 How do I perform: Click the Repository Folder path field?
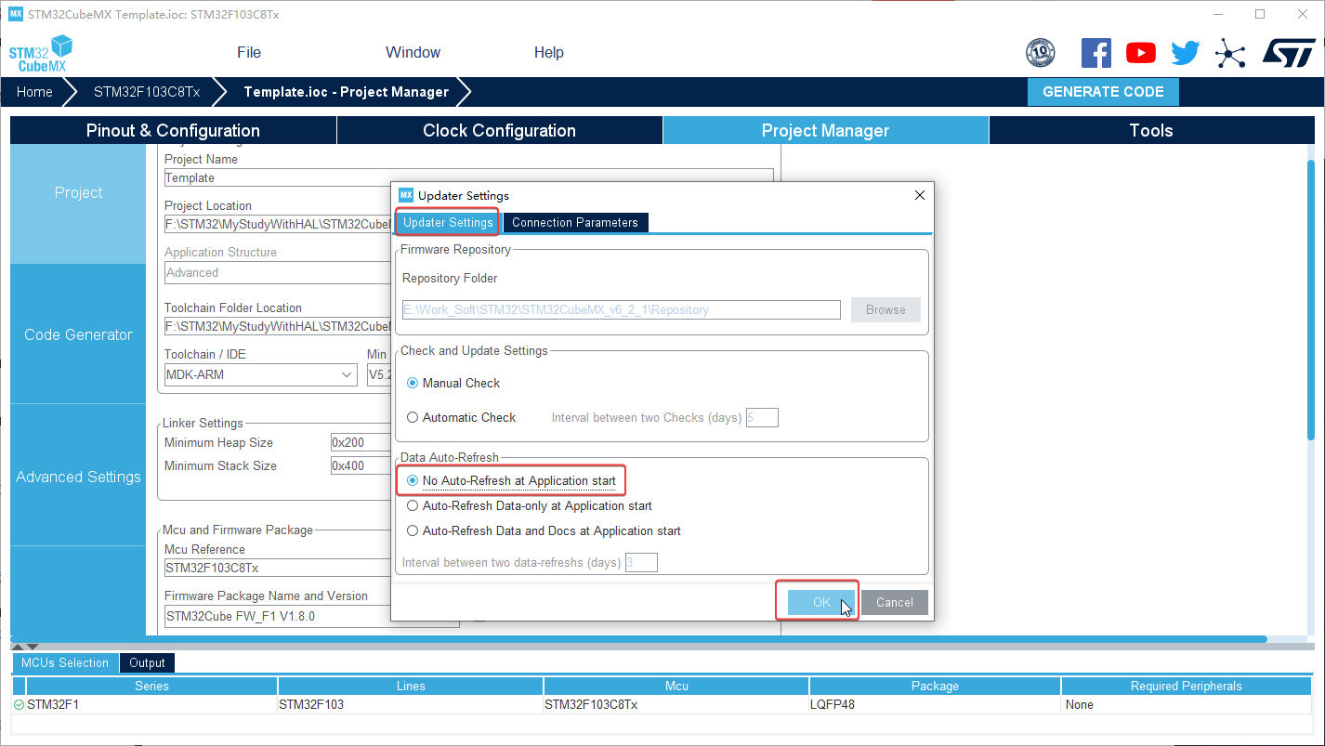tap(622, 310)
